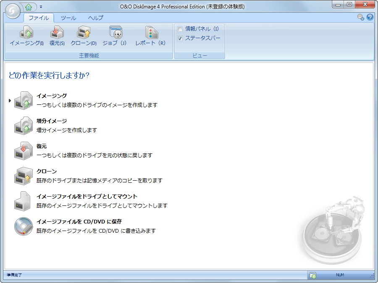Open the blue help question mark icon

(x=370, y=17)
